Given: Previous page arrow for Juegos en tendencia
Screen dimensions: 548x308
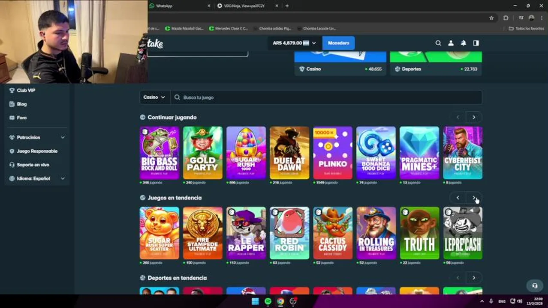Looking at the screenshot, I should 458,198.
